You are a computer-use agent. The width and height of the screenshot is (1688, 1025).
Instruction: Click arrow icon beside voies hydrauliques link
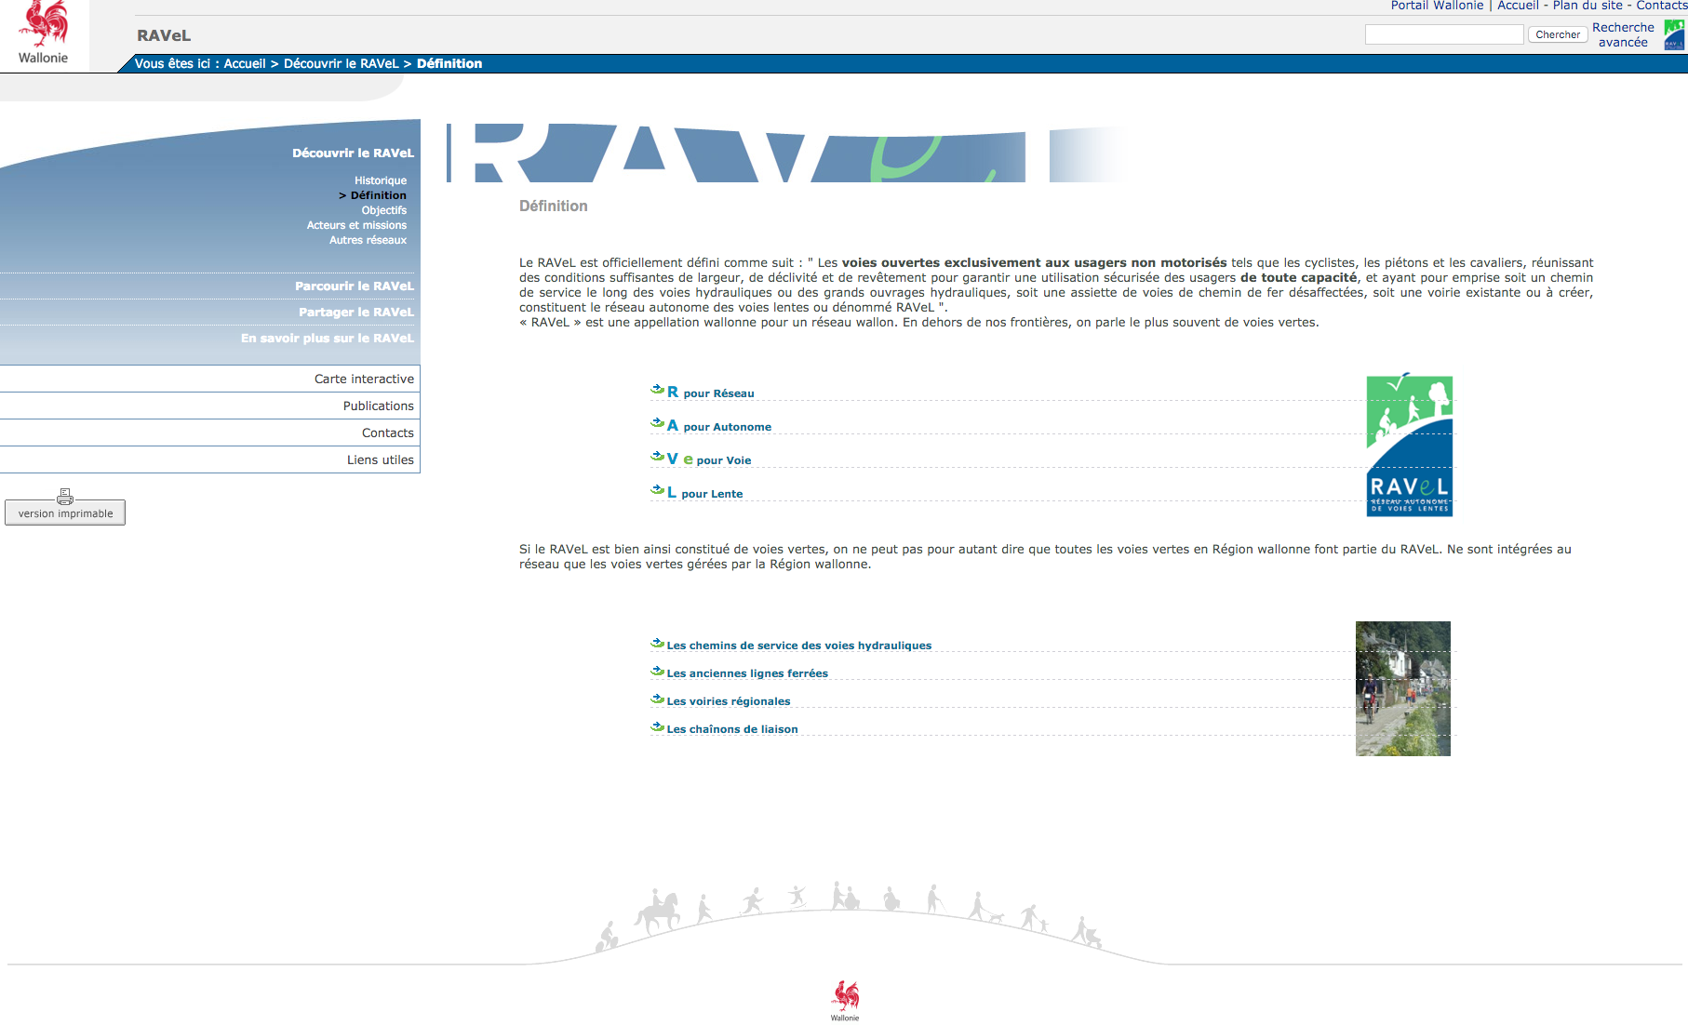coord(657,643)
